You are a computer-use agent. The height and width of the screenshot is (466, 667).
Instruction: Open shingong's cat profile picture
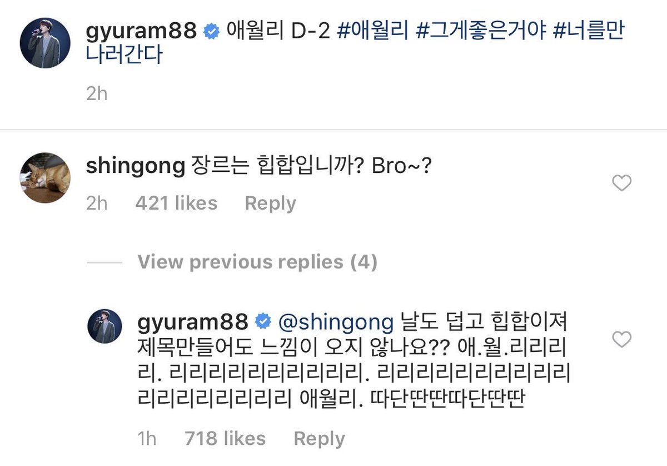(45, 178)
